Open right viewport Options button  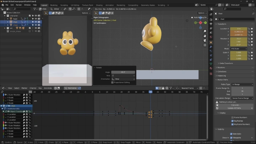point(202,13)
